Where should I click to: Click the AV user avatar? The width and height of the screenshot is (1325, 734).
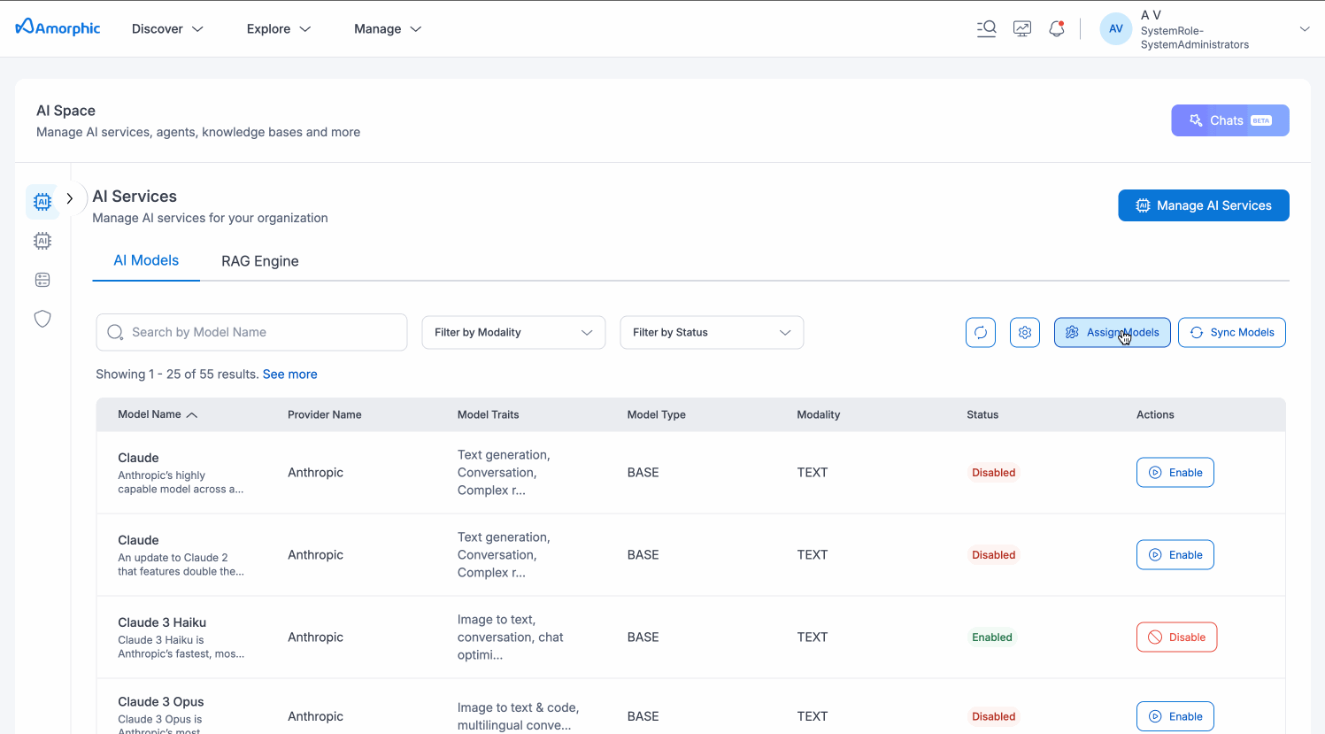1115,28
